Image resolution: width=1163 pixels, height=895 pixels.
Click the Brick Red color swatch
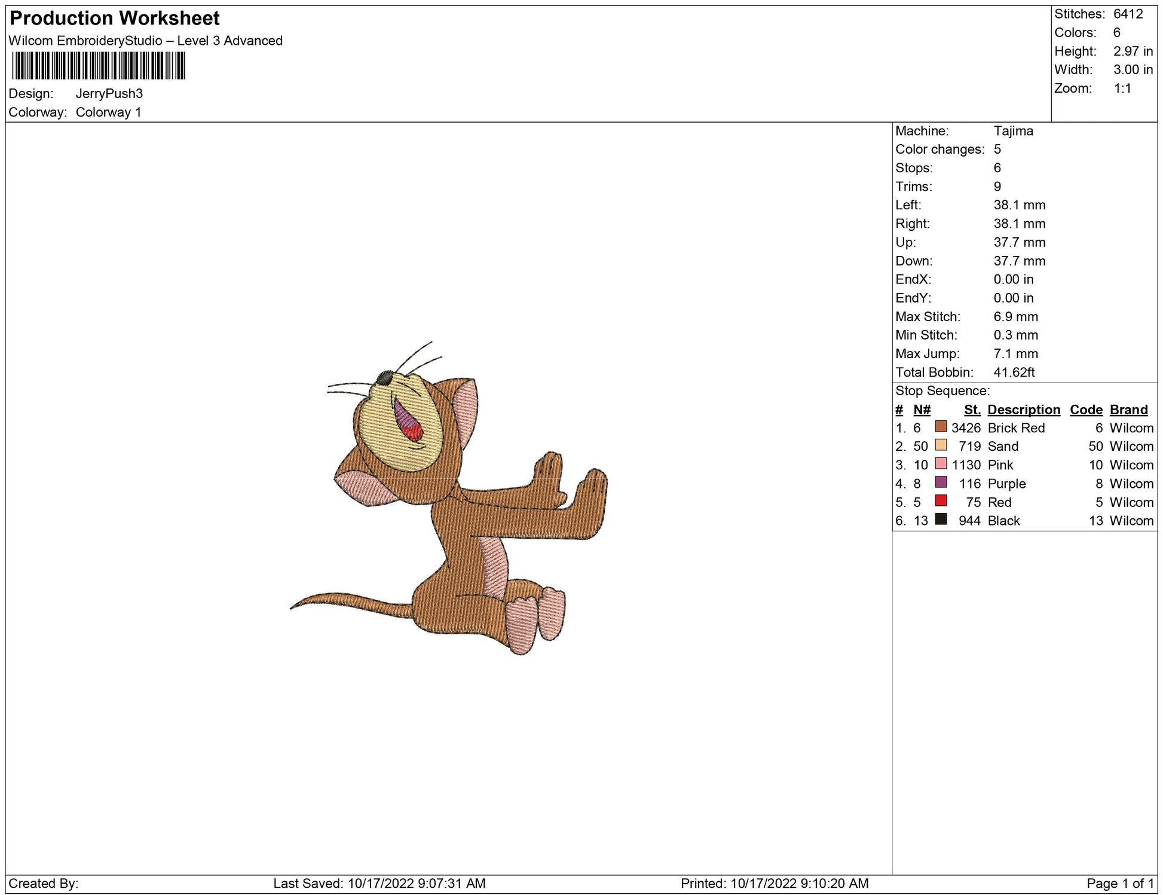pyautogui.click(x=941, y=426)
